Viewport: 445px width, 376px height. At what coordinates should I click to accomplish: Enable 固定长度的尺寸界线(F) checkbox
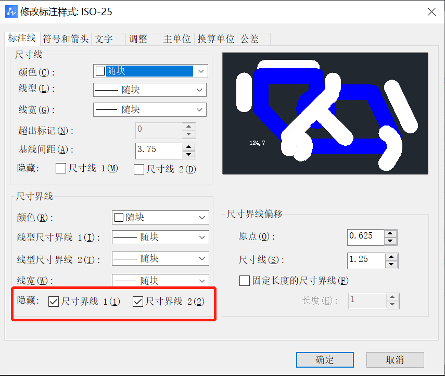coord(244,281)
